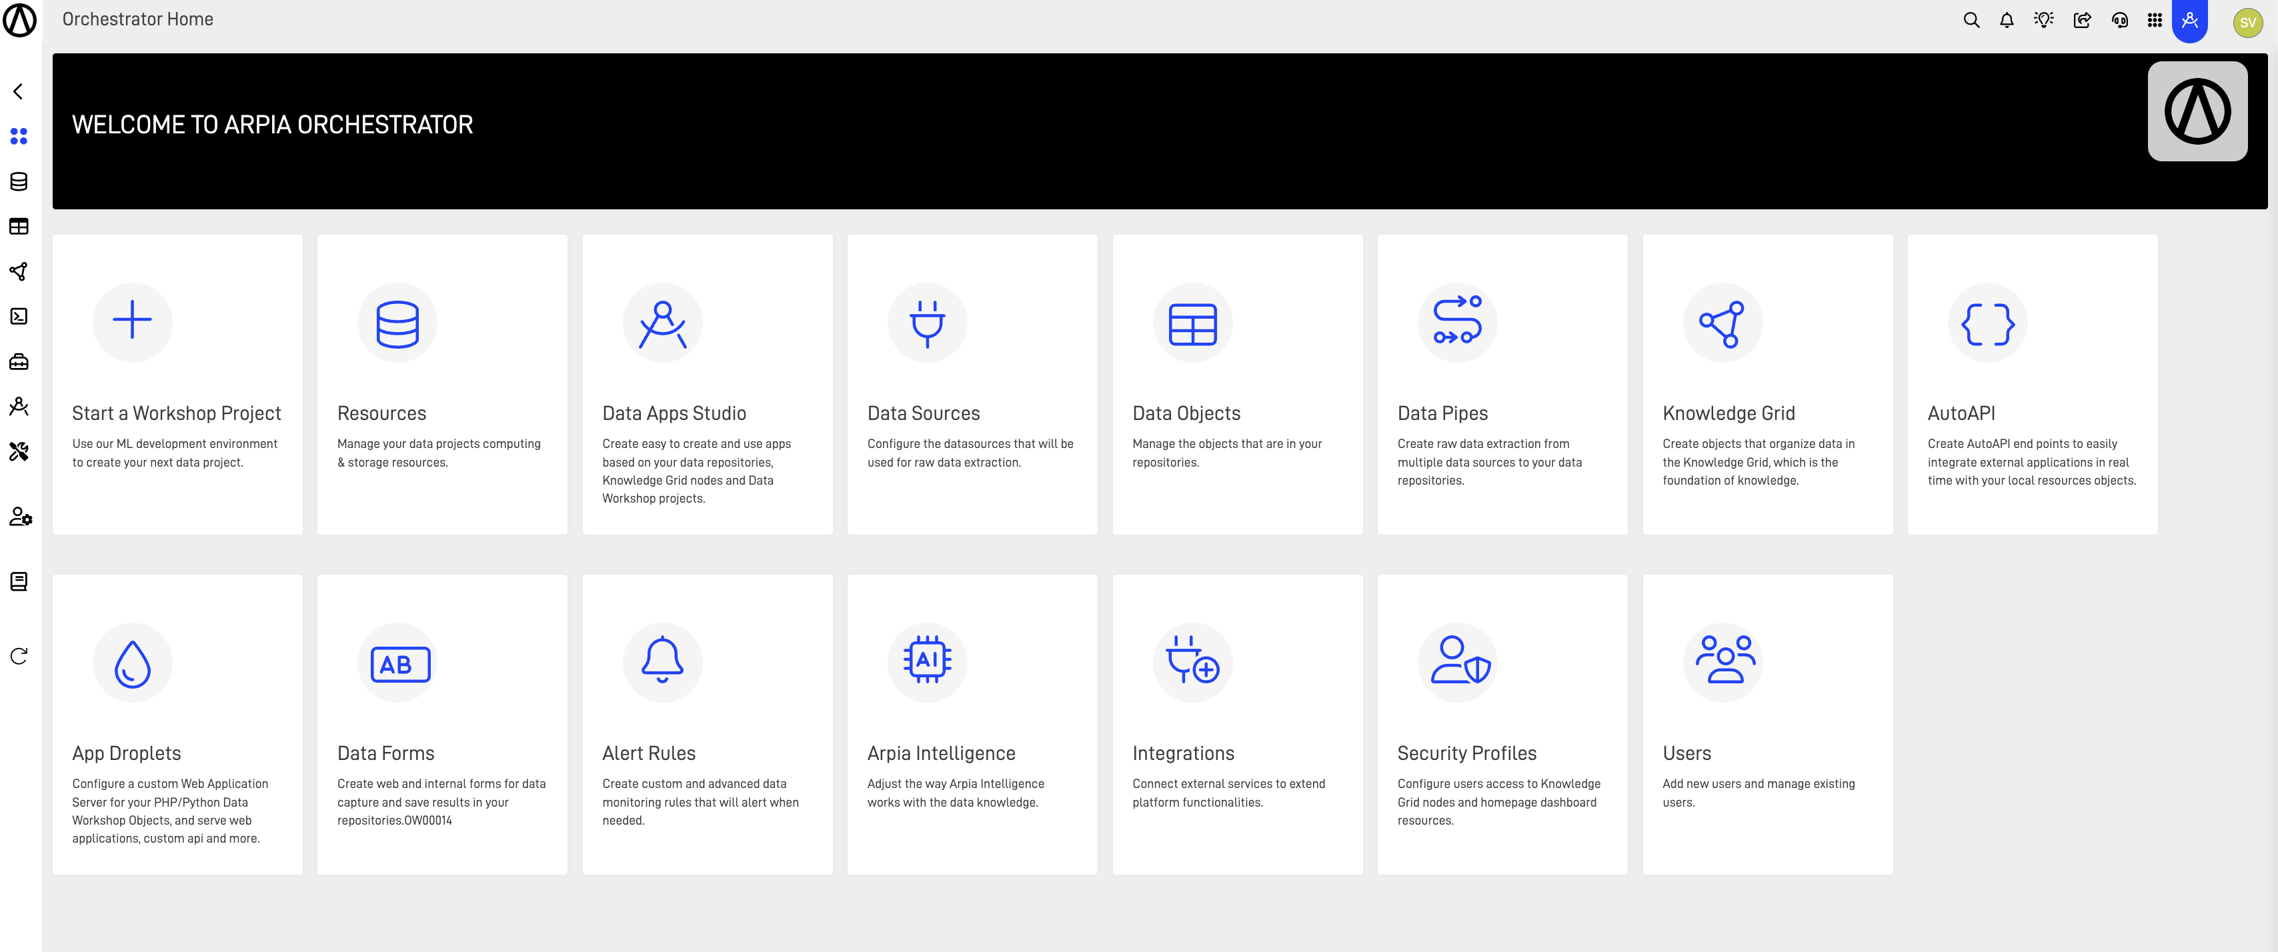Click the Orchestrator Home page title
2278x952 pixels.
tap(137, 19)
